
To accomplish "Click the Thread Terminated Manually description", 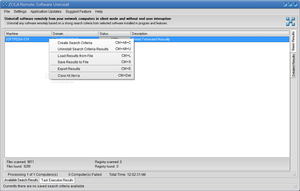I will [151, 39].
